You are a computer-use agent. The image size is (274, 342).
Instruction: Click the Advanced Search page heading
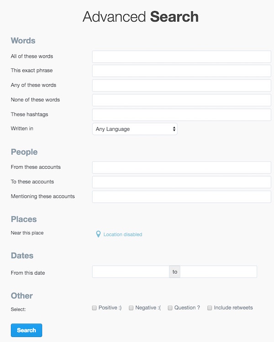[x=141, y=17]
